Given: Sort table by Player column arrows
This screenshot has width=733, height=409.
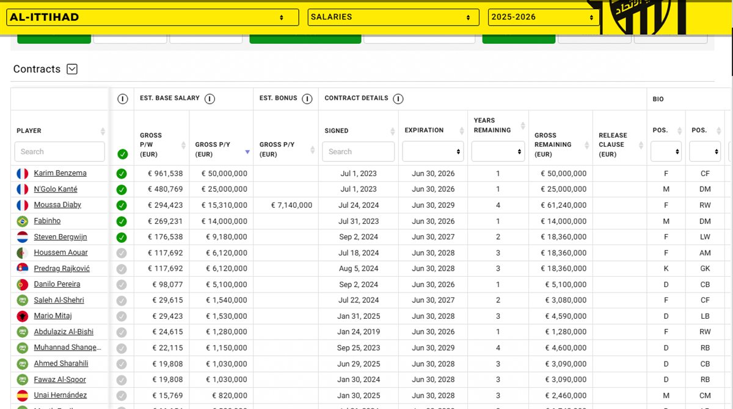Looking at the screenshot, I should click(103, 131).
